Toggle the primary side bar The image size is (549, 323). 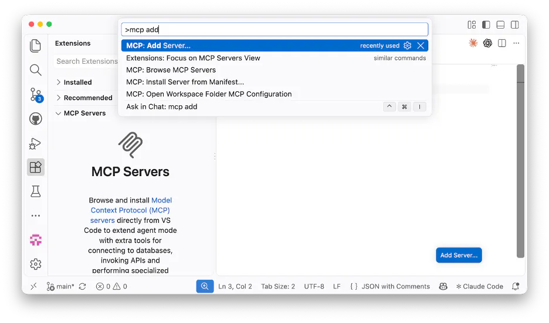(x=486, y=25)
